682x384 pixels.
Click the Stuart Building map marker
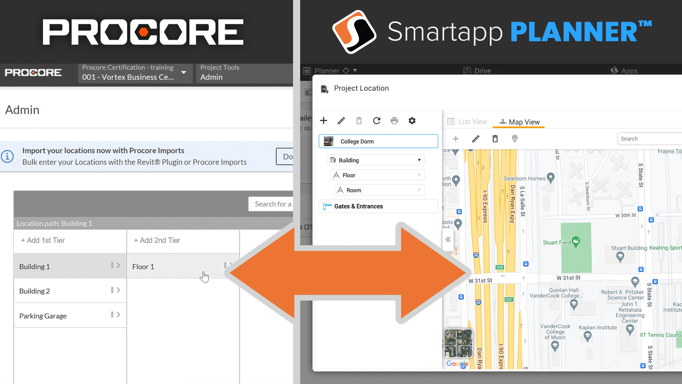620,257
